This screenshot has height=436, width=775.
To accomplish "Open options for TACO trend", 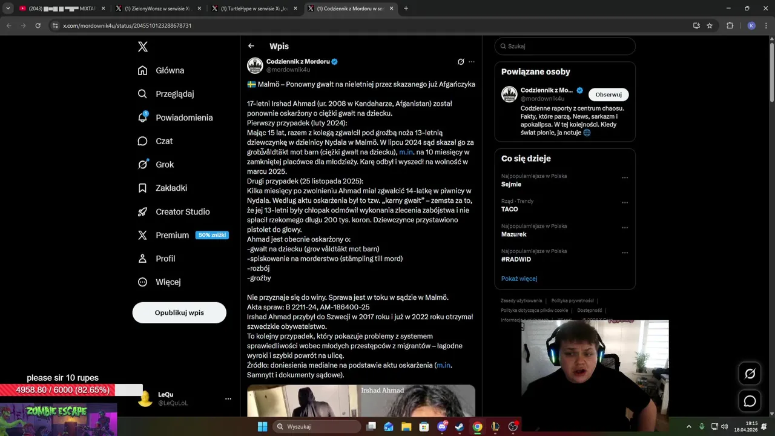I will point(625,202).
